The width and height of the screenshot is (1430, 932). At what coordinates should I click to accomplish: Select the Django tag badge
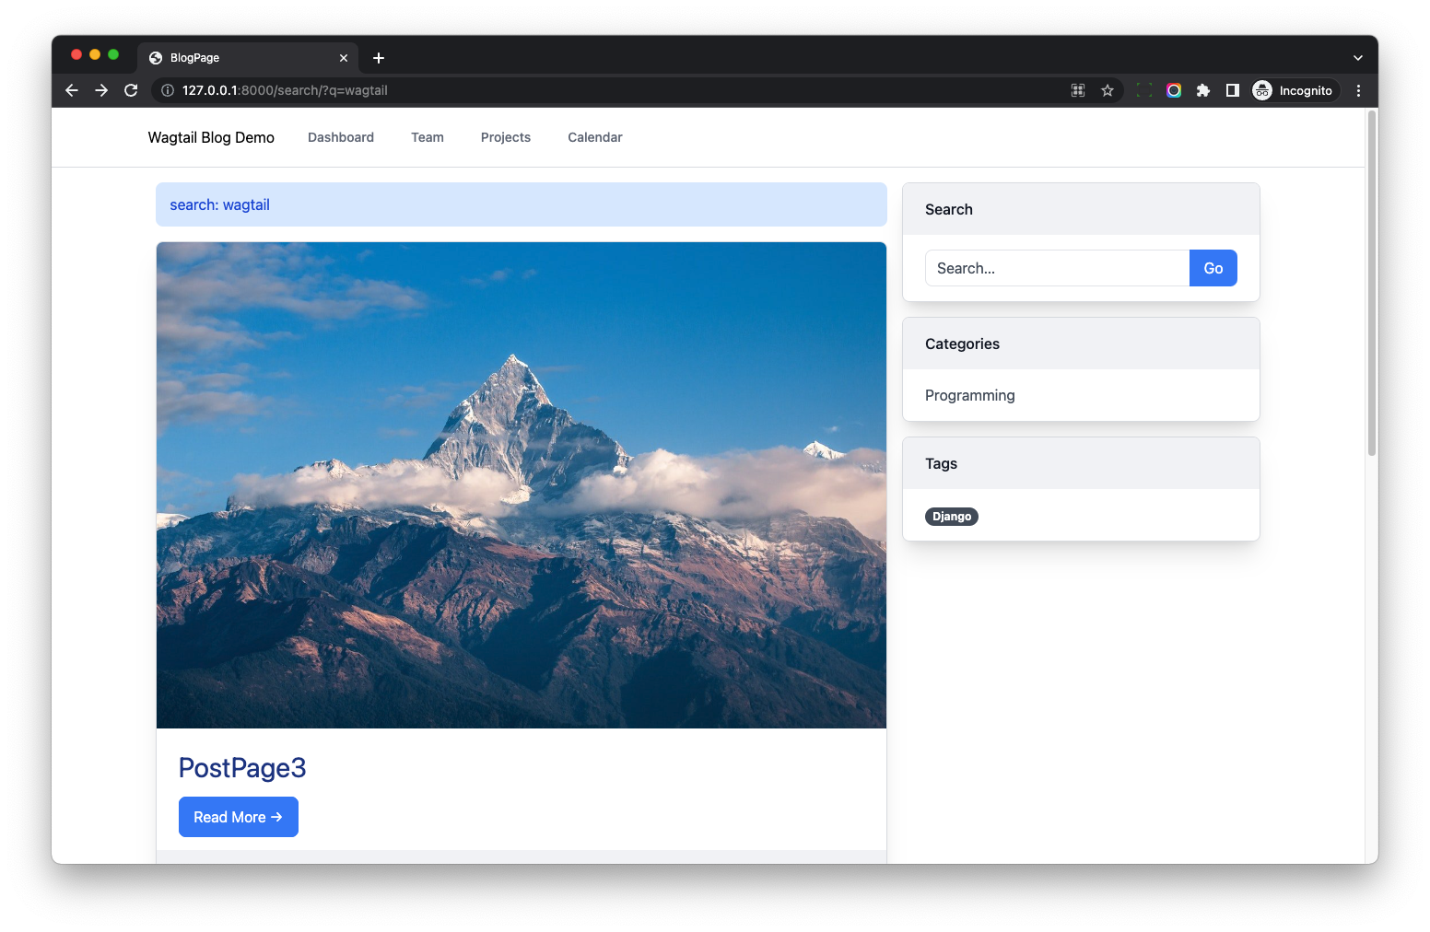coord(951,517)
